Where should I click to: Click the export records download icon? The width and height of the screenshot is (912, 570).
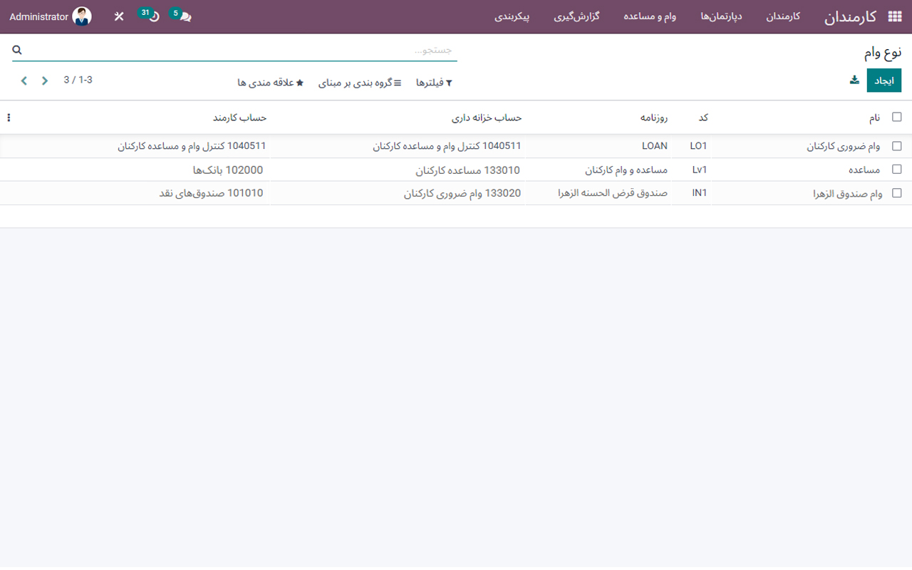(854, 81)
